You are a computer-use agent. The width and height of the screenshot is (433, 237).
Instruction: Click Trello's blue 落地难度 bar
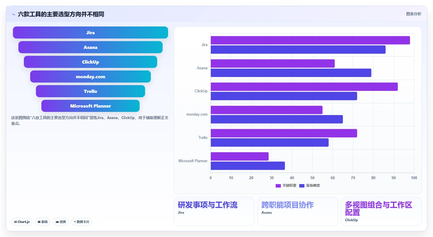click(270, 142)
